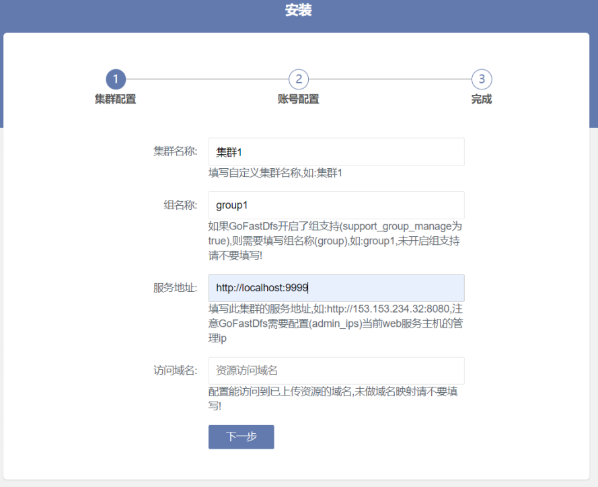
Task: Click inside the 服务地址 input field
Action: [x=336, y=288]
